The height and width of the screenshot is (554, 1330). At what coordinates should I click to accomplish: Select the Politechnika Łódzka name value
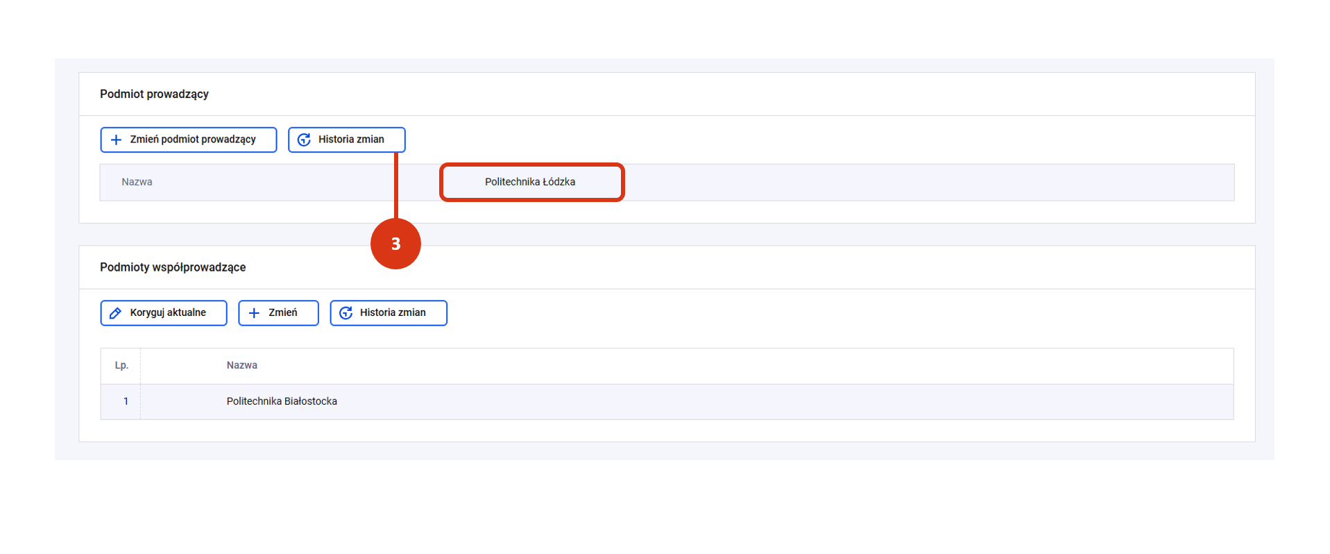point(530,182)
